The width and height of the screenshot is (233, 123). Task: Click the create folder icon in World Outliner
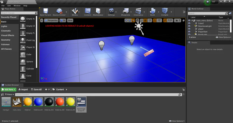pos(230,13)
